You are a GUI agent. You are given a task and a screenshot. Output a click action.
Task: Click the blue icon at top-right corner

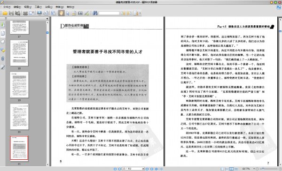pos(279,7)
